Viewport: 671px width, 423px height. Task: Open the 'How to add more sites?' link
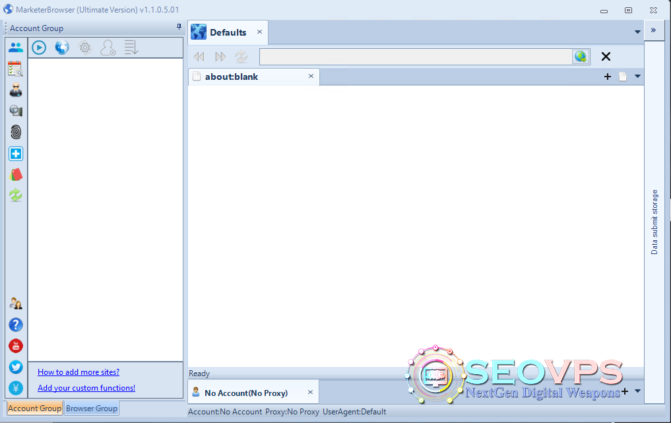(x=79, y=372)
